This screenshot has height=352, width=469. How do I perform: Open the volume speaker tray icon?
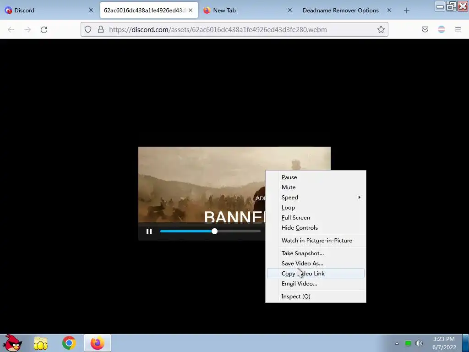tap(419, 343)
